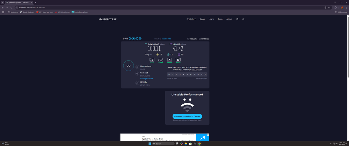Select rating 0 for Xfinity recommendation
Image resolution: width=349 pixels, height=146 pixels.
169,74
